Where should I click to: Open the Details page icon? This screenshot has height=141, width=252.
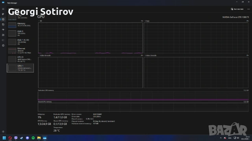coord(3,40)
